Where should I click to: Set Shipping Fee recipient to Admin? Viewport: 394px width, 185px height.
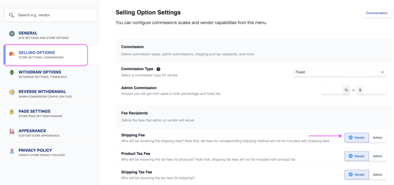(377, 138)
